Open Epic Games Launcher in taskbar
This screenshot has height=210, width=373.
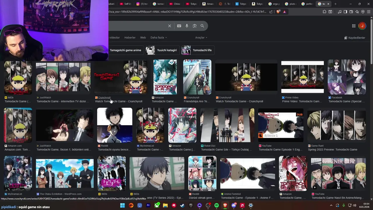pos(191,205)
